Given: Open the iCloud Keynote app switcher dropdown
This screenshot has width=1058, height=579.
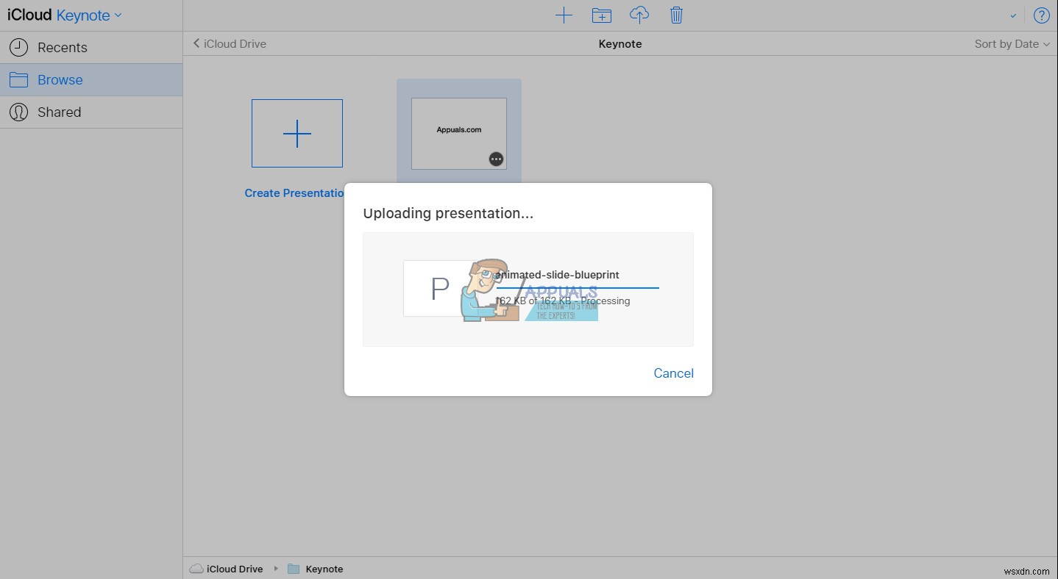Looking at the screenshot, I should [65, 15].
